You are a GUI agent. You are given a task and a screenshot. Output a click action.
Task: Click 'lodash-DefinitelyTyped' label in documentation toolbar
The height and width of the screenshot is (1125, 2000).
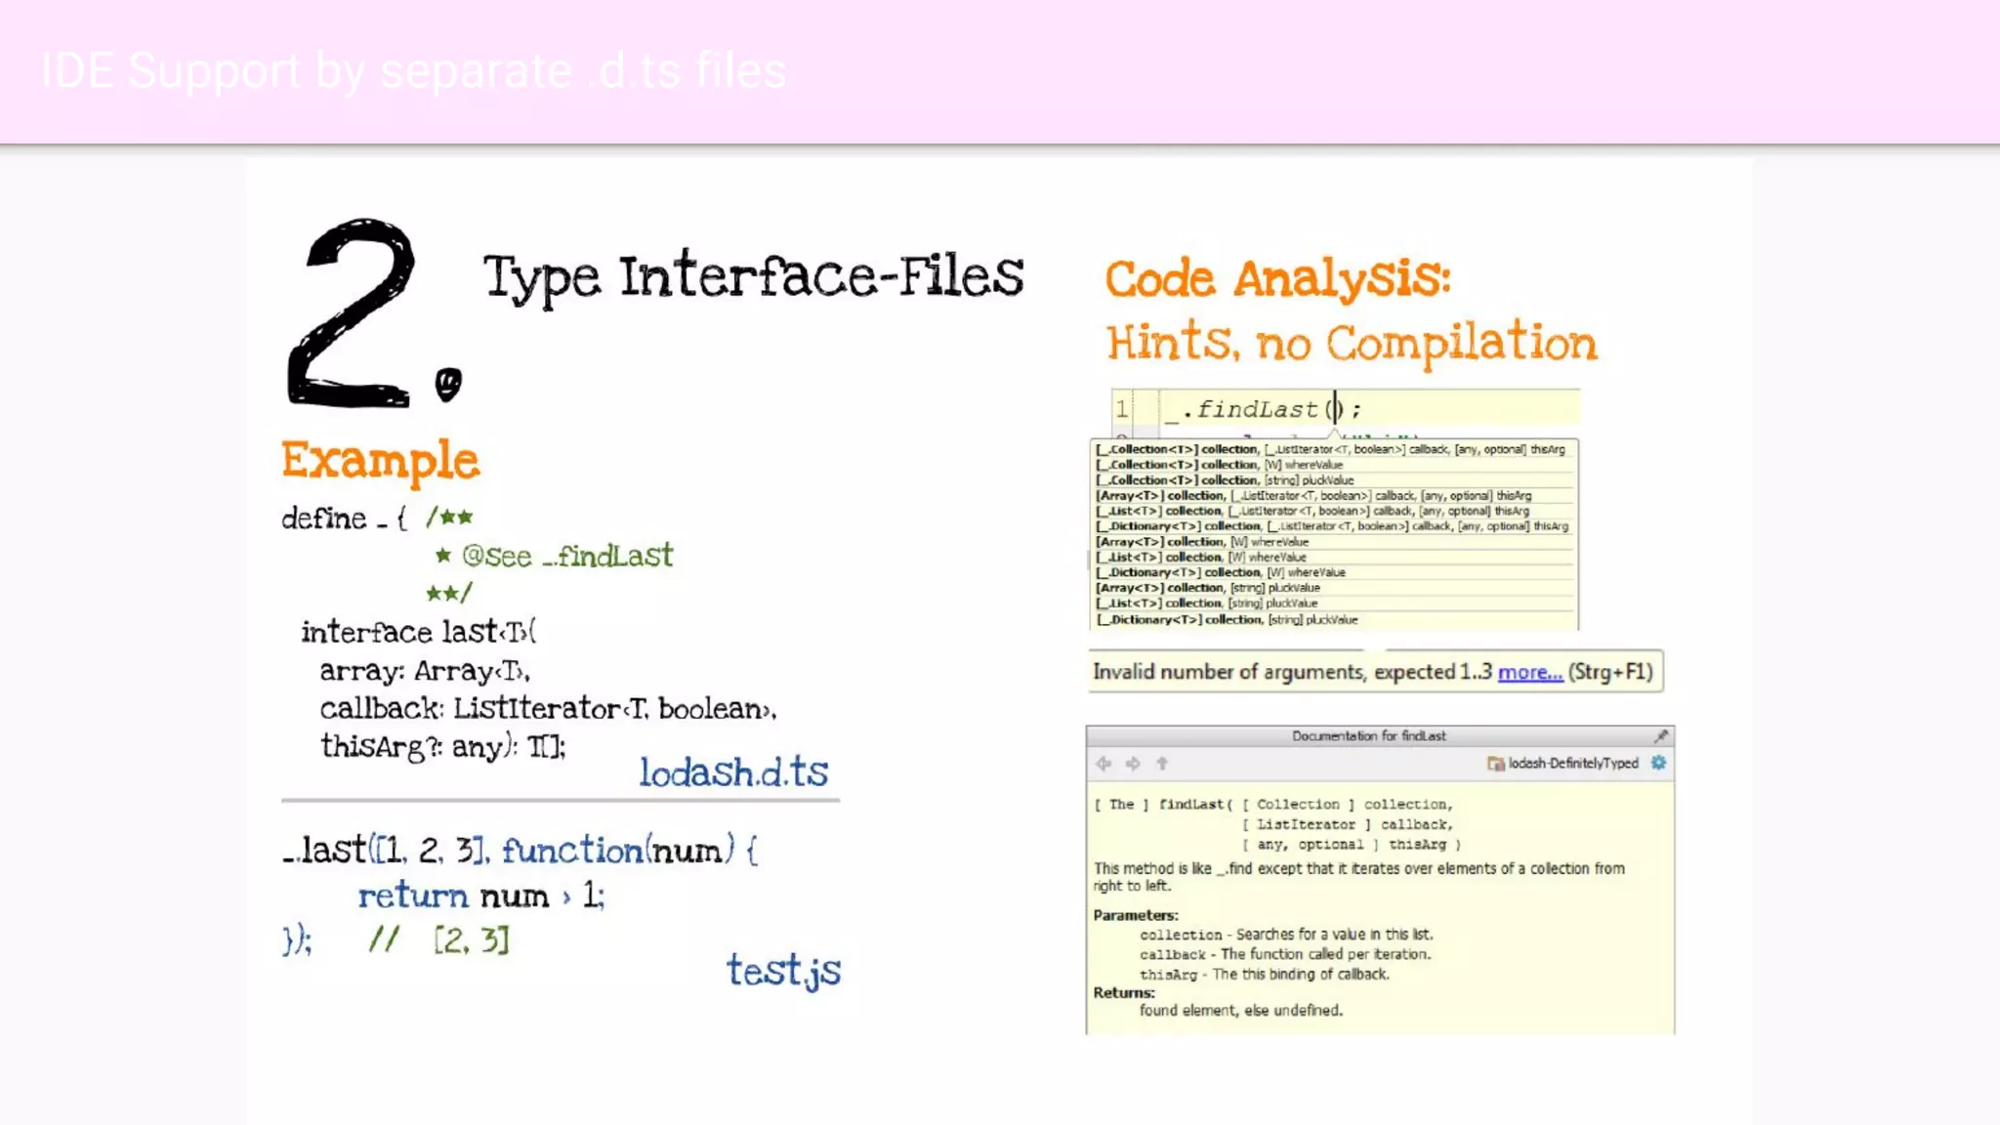pos(1573,764)
